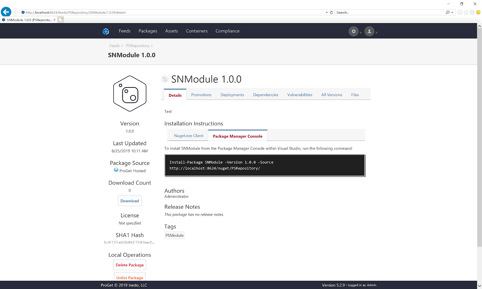Select the Details tab

pos(175,95)
